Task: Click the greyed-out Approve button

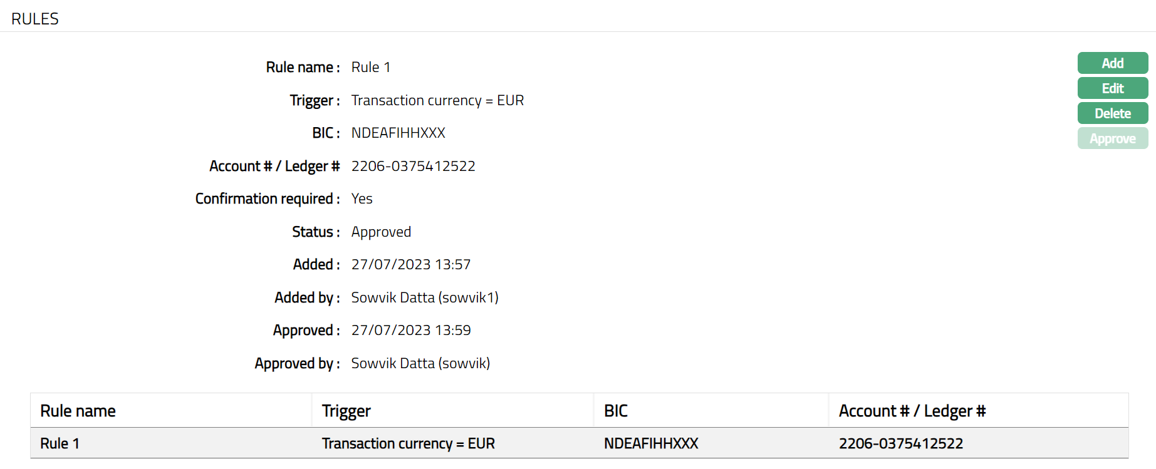Action: (1112, 138)
